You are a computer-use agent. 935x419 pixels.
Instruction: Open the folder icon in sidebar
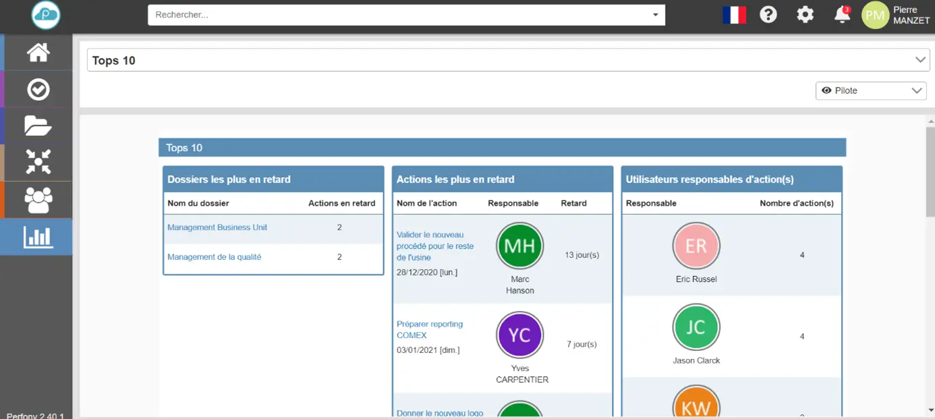pos(38,125)
